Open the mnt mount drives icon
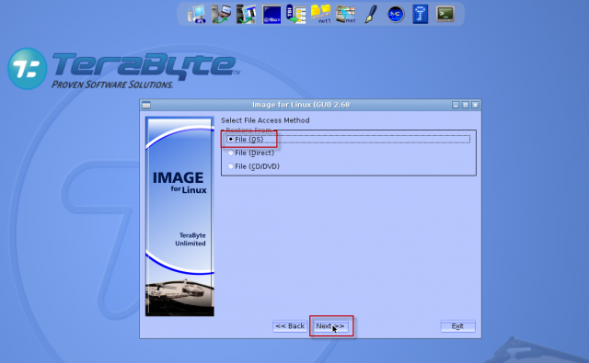Screen dimensions: 589x363 pyautogui.click(x=346, y=15)
